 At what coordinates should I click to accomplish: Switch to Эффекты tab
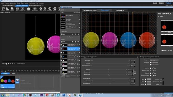120,10
